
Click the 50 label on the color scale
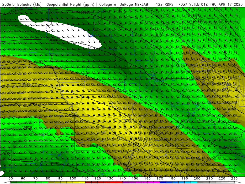(11, 178)
